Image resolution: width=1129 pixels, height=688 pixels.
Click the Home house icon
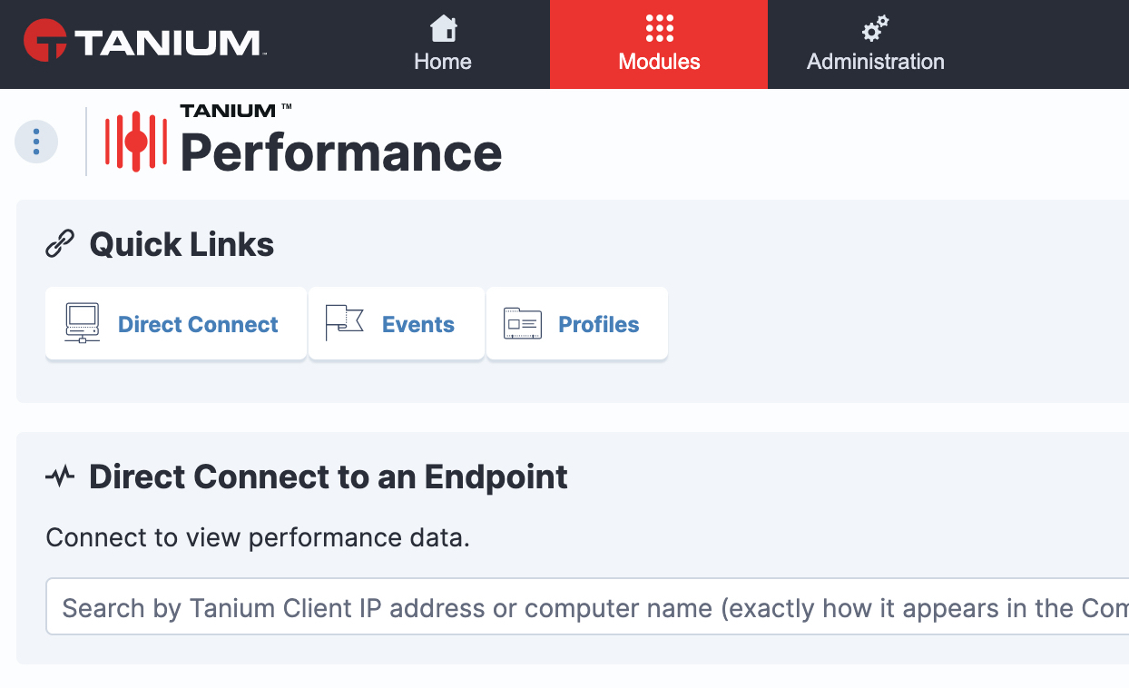click(443, 29)
